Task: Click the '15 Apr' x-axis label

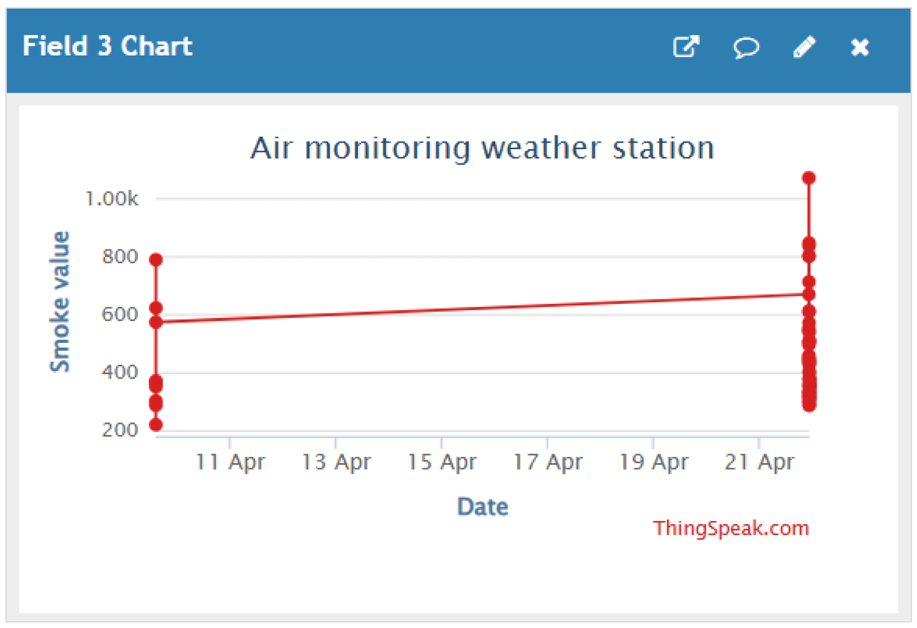Action: click(442, 462)
